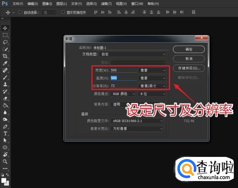This screenshot has height=188, width=238.
Task: Open the 文档类型 dropdown
Action: pos(132,54)
